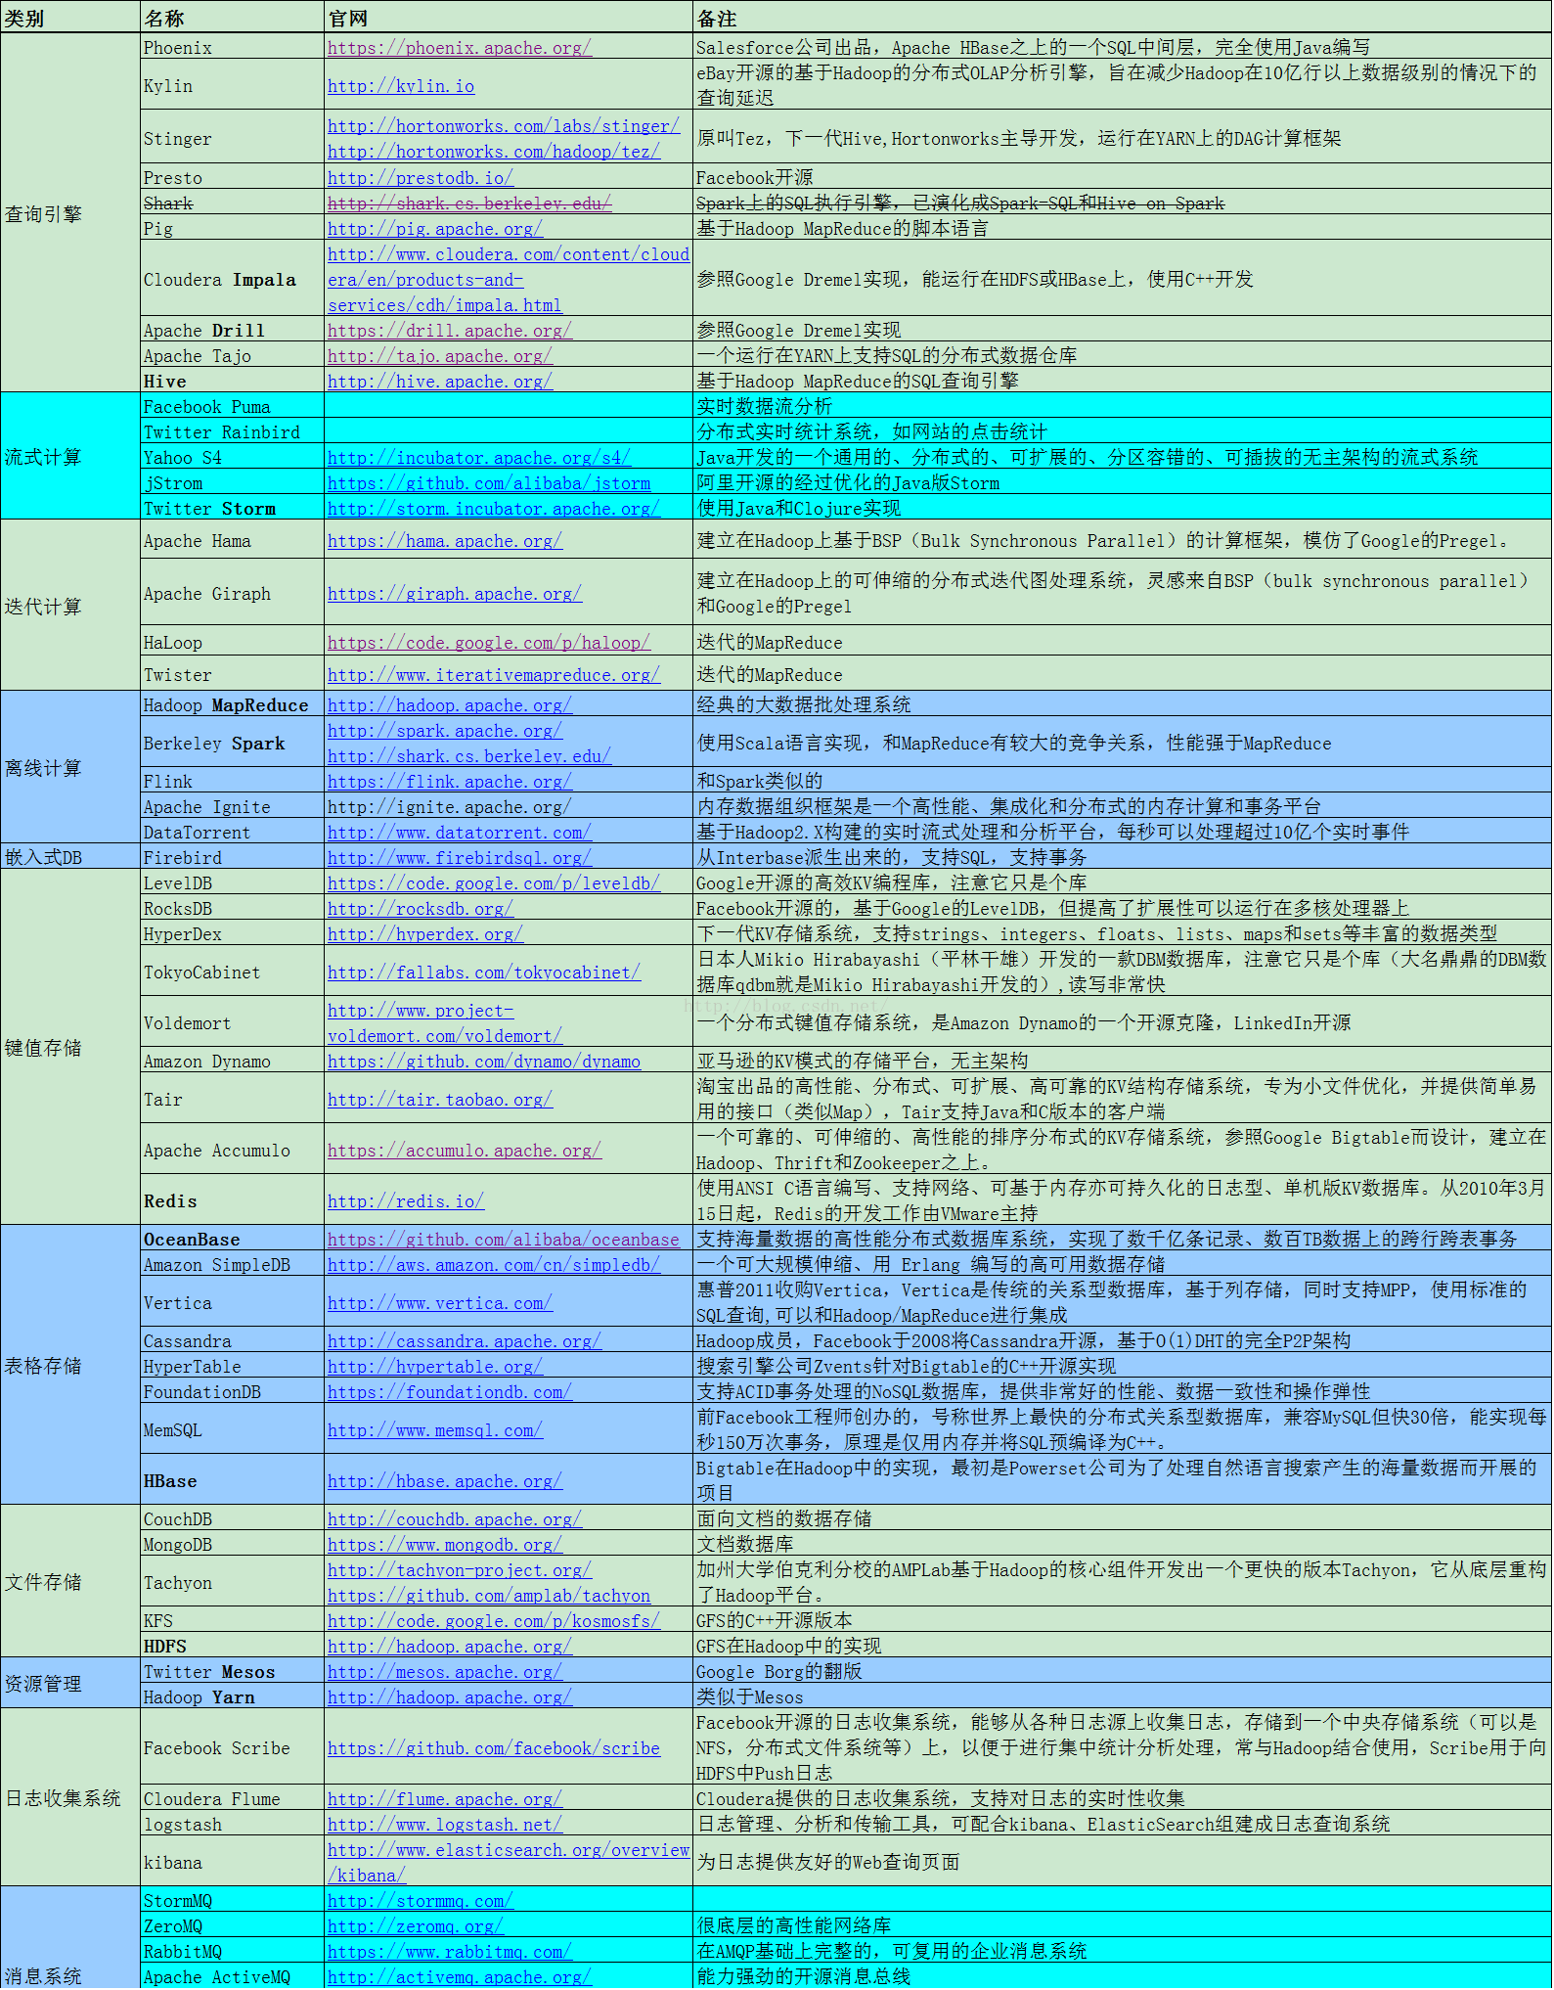Follow the foundationdb.com link
1554x1990 pixels.
click(x=450, y=1391)
